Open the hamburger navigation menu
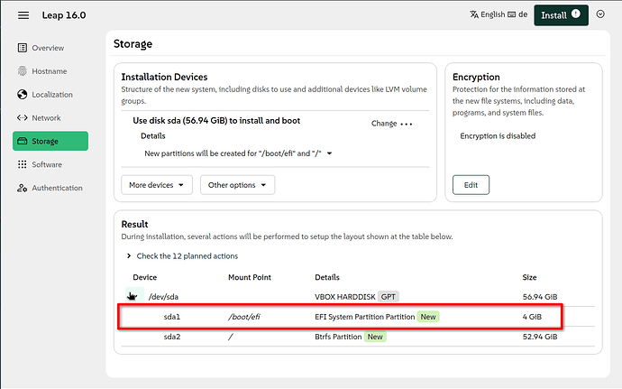Viewport: 622px width, 389px height. [x=23, y=15]
